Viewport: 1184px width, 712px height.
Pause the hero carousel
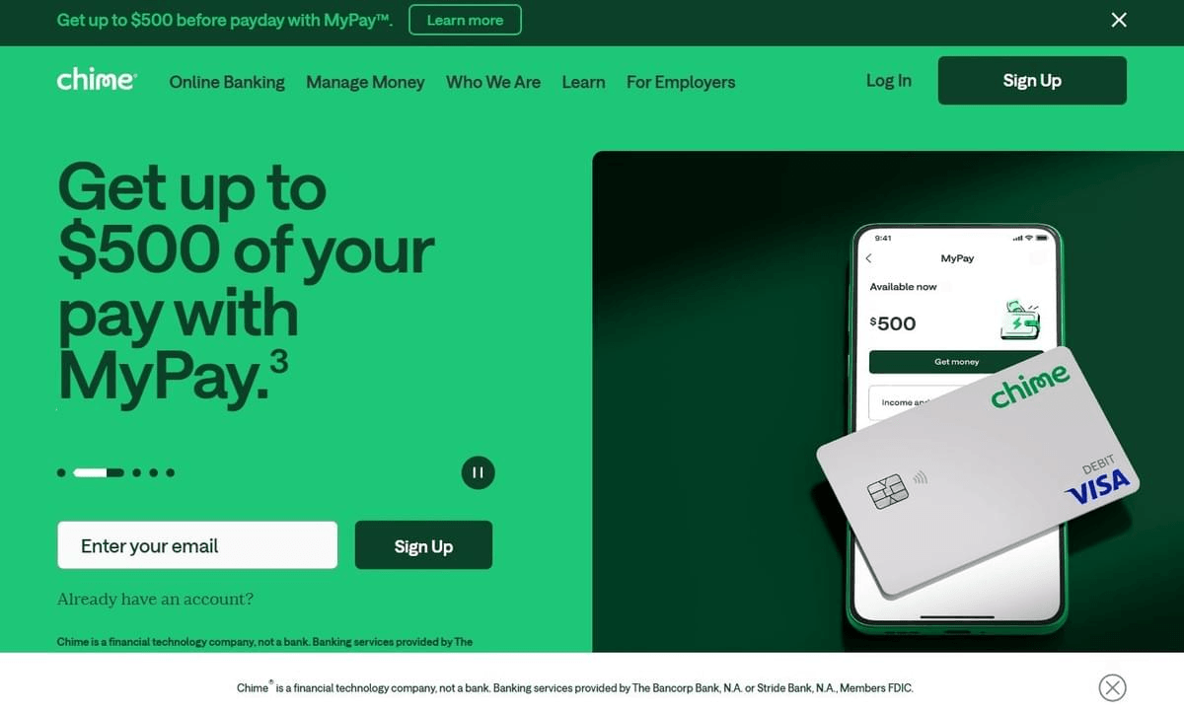tap(478, 473)
